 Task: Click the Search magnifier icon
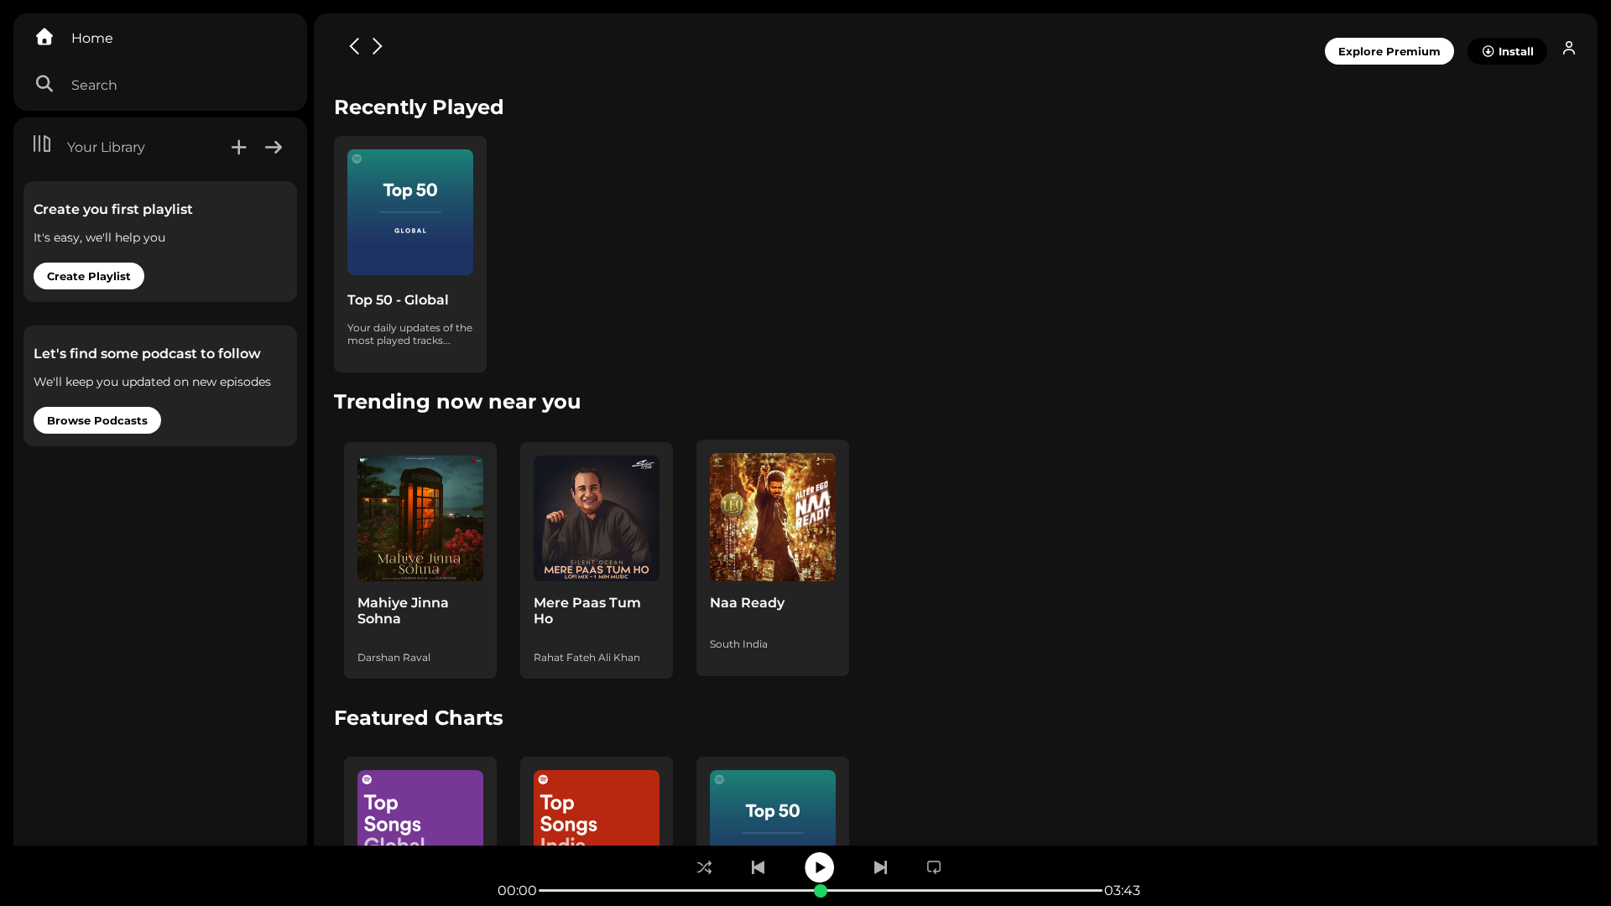(x=44, y=84)
